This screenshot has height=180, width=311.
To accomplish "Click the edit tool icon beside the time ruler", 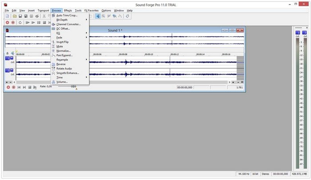I will click(12, 53).
